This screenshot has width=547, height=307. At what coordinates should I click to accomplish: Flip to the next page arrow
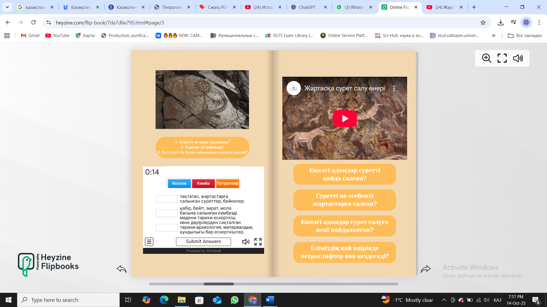pos(426,269)
